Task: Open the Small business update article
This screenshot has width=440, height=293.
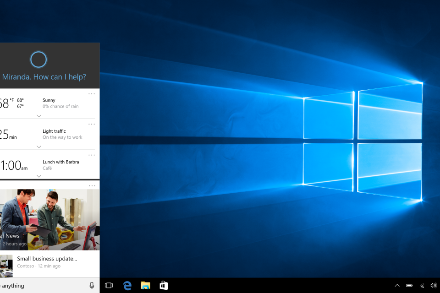Action: coord(47,259)
